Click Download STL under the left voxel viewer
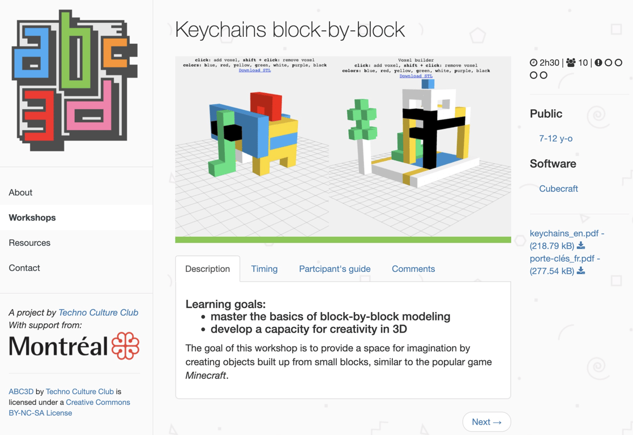 [x=255, y=70]
